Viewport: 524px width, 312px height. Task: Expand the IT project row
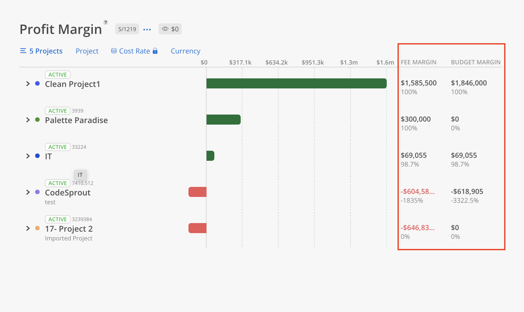28,156
